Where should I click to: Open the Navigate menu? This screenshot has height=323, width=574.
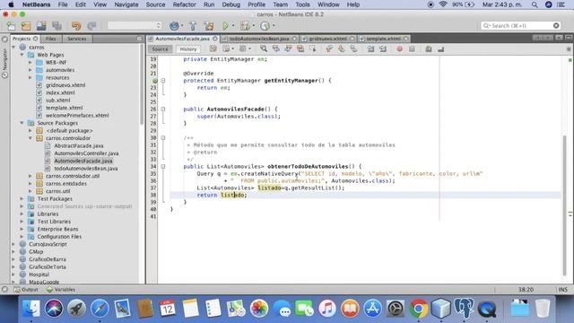click(x=126, y=4)
